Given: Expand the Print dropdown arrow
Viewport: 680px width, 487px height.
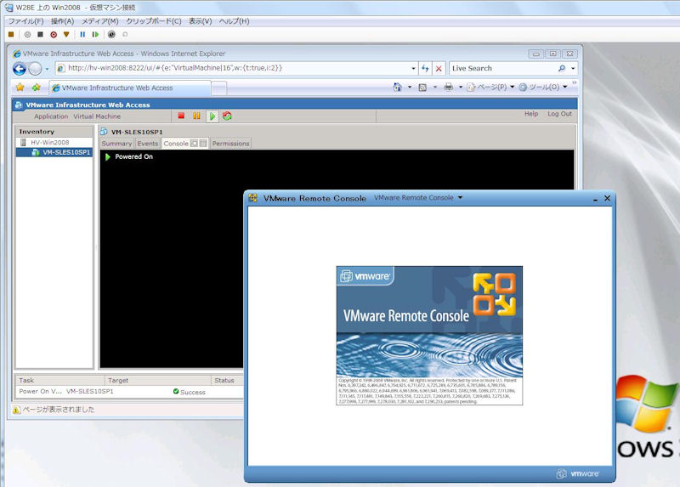Looking at the screenshot, I should [x=461, y=88].
